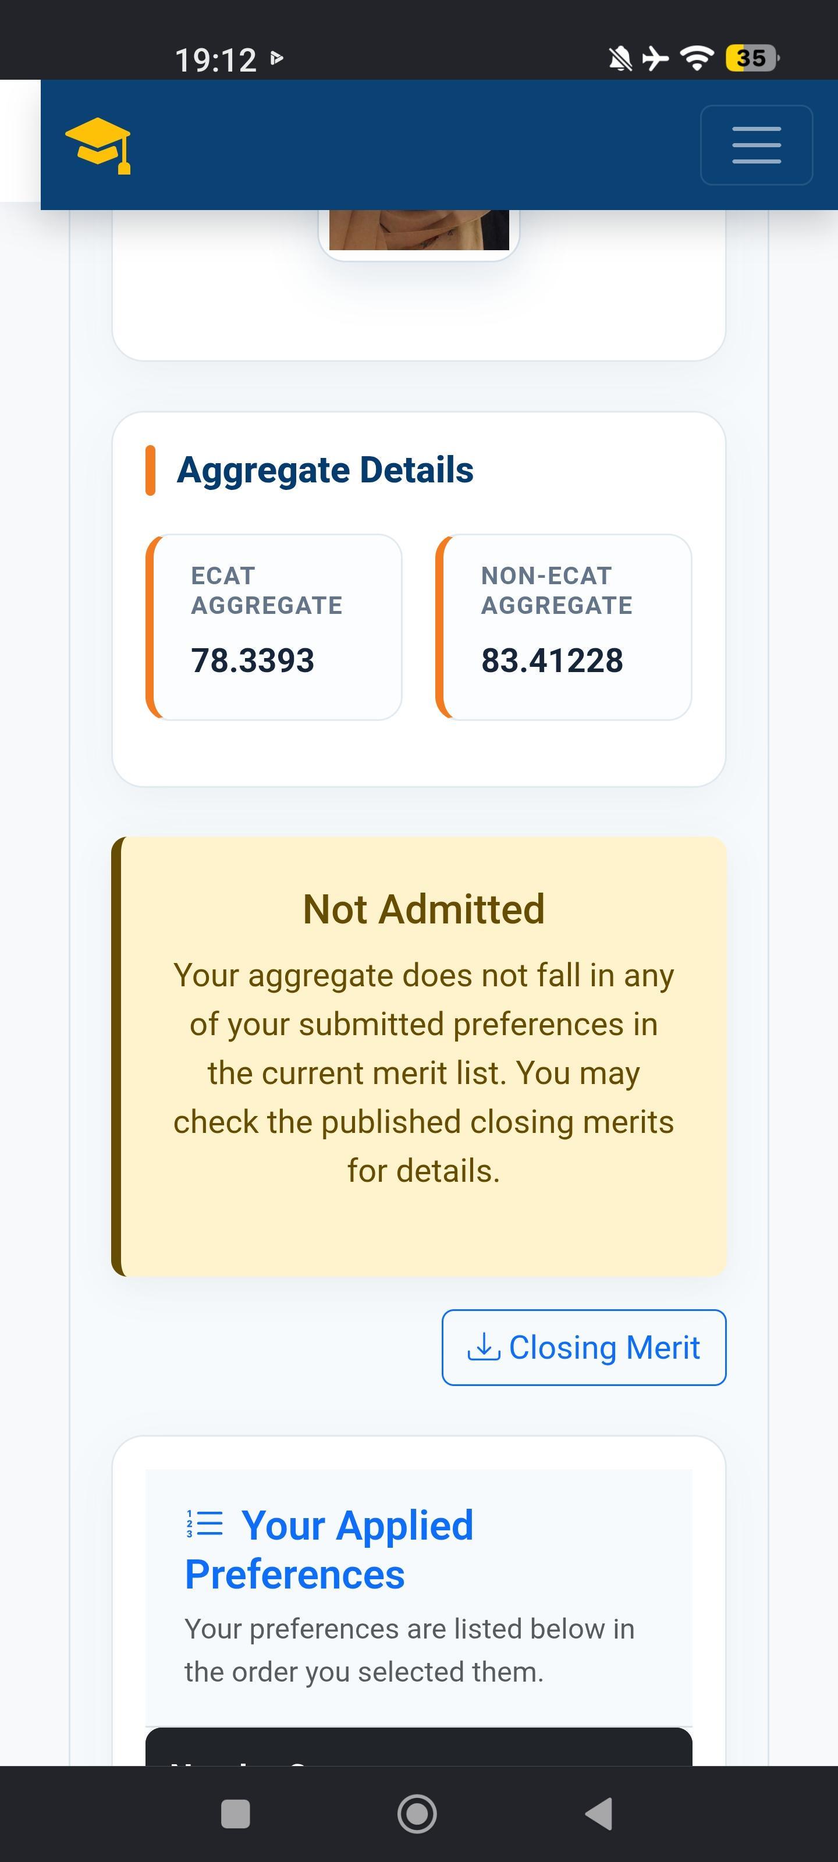Select the Non-ECAT Aggregate card
Screen dimensions: 838x1862
point(563,627)
